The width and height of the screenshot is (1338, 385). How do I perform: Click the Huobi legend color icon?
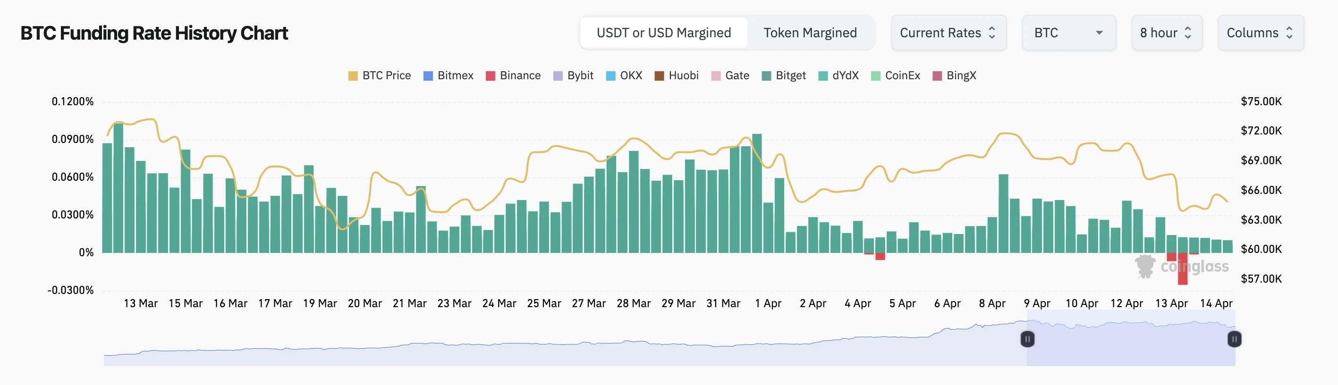(659, 76)
